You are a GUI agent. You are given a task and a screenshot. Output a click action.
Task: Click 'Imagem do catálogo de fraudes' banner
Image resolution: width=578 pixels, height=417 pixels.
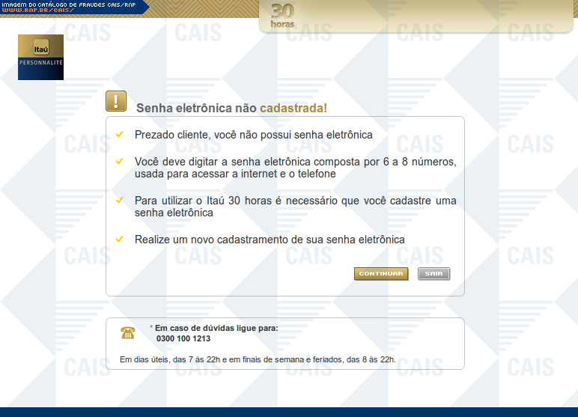[x=67, y=4]
